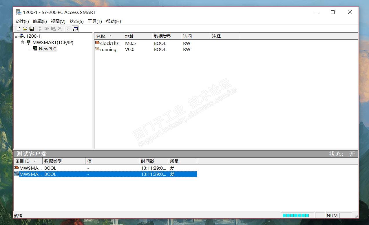This screenshot has width=369, height=225.
Task: Sort by the 名称 column header
Action: click(109, 36)
